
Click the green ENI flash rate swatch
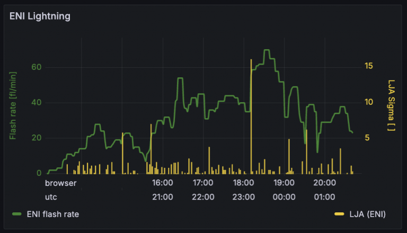point(17,214)
